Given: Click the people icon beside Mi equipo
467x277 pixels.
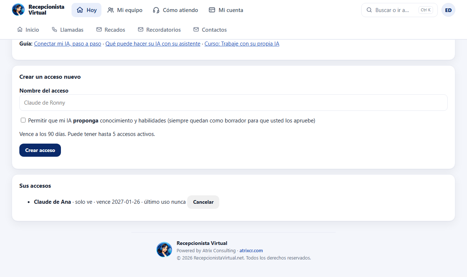Looking at the screenshot, I should coord(111,10).
